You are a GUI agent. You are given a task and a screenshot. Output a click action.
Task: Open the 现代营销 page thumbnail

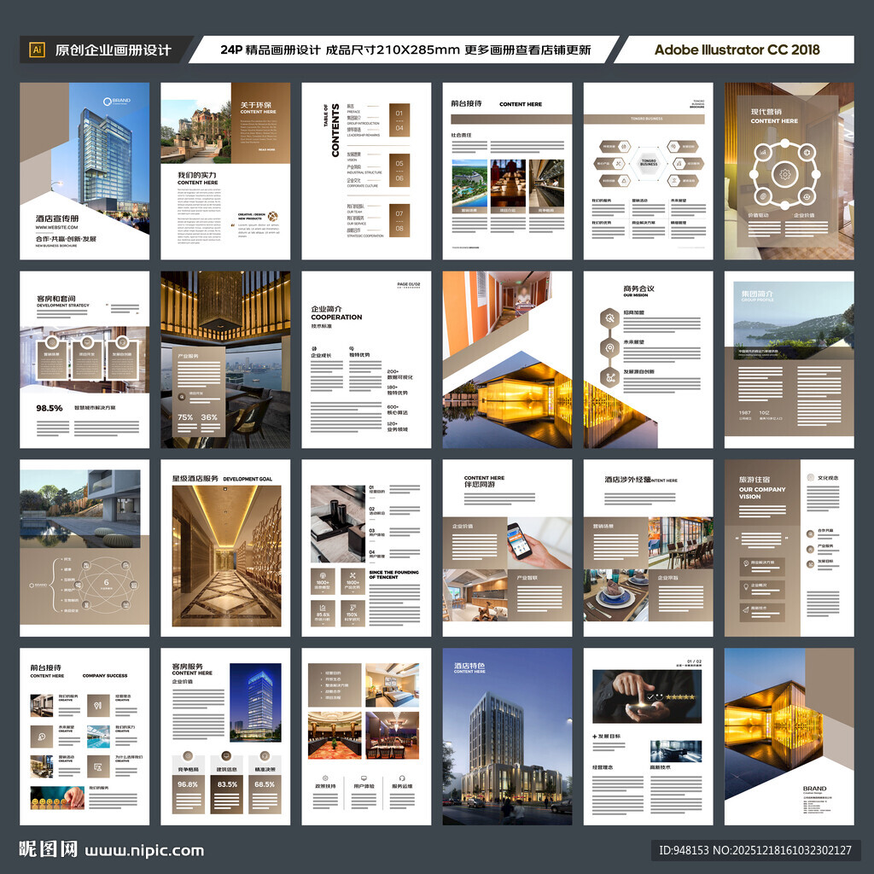[x=789, y=171]
